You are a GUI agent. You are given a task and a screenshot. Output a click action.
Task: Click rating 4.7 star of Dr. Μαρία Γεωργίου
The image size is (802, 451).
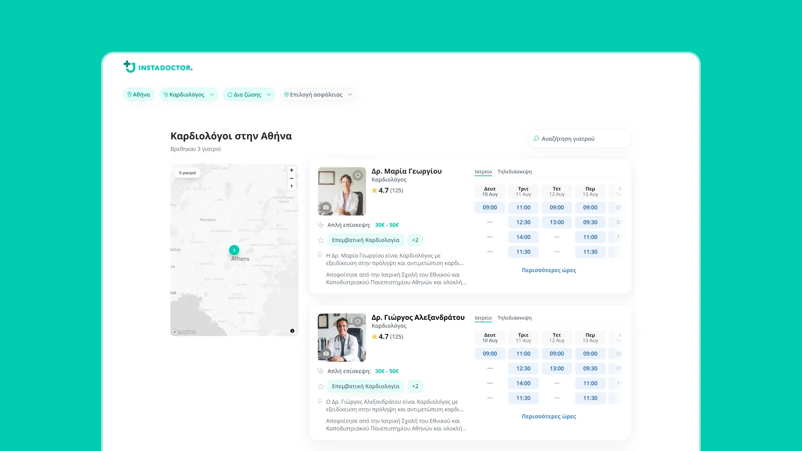point(374,190)
